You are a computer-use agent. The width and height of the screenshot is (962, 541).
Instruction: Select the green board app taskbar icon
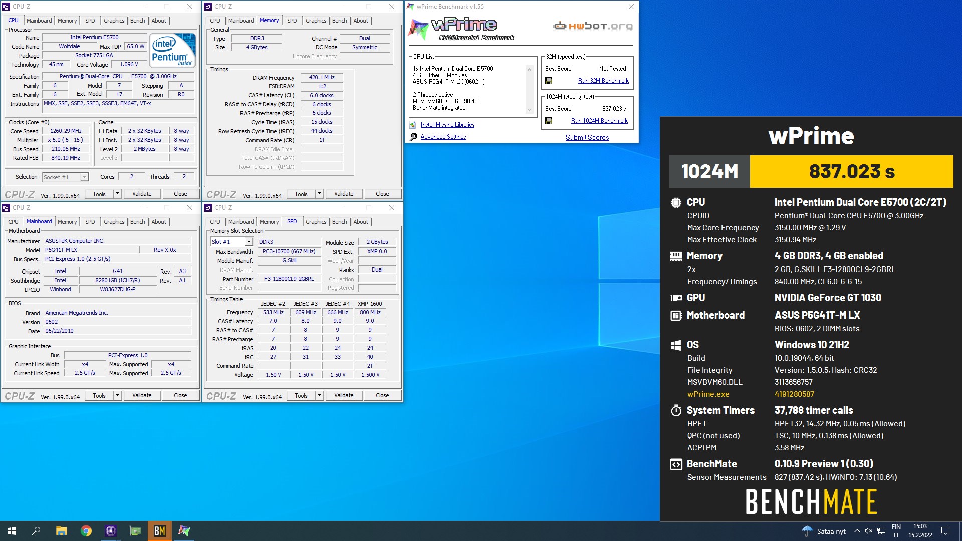[135, 531]
